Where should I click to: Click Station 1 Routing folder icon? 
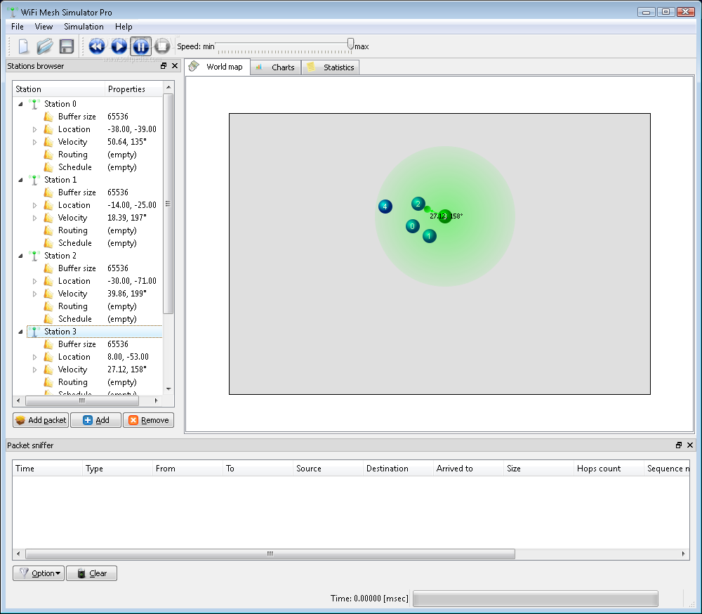coord(49,230)
